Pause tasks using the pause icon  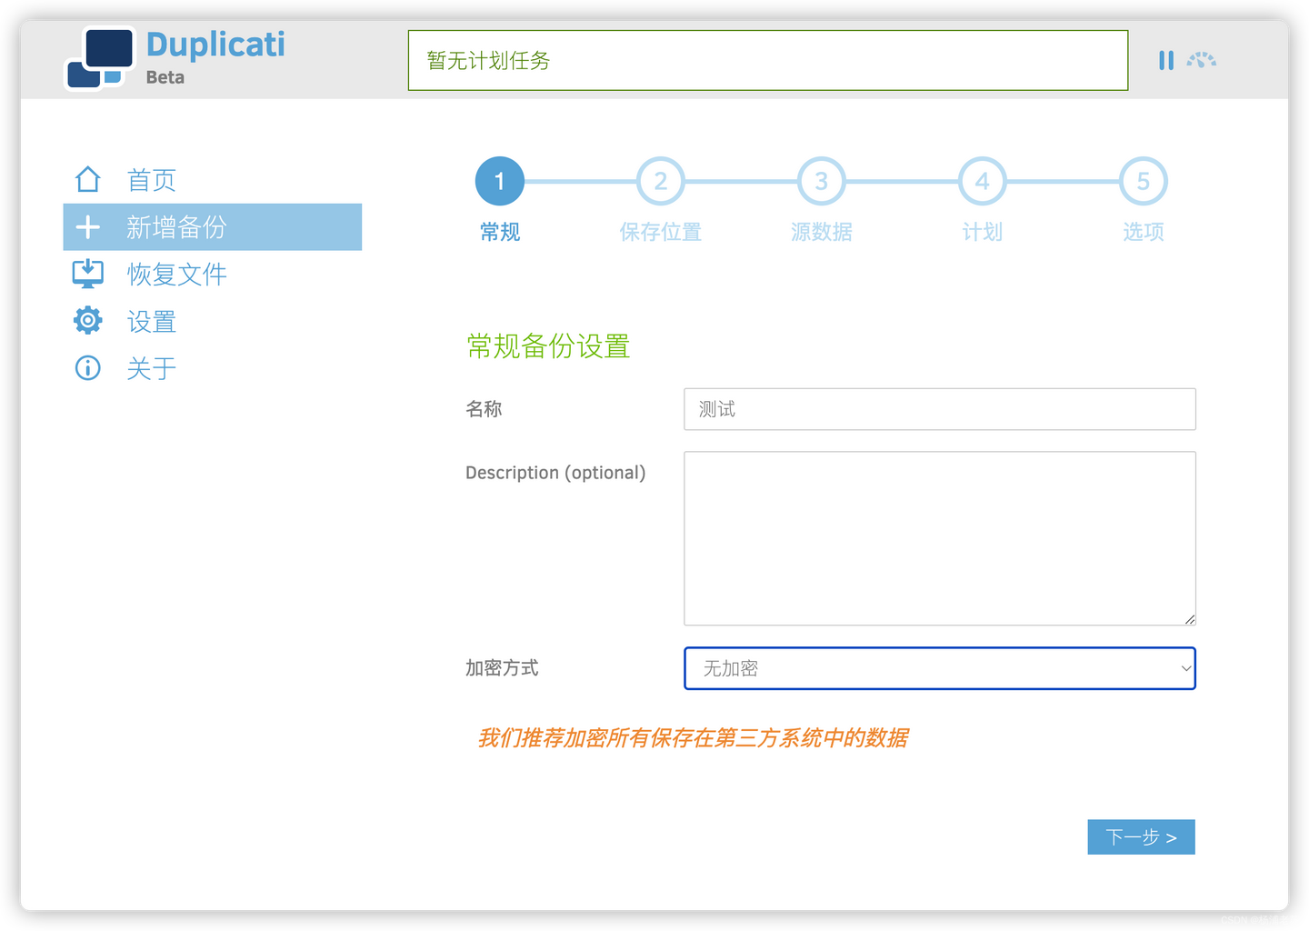[1166, 59]
